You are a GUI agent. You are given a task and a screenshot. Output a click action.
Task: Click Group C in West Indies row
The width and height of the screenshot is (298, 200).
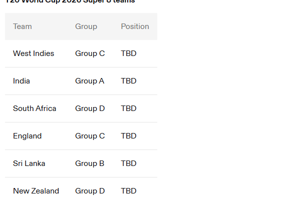[90, 53]
